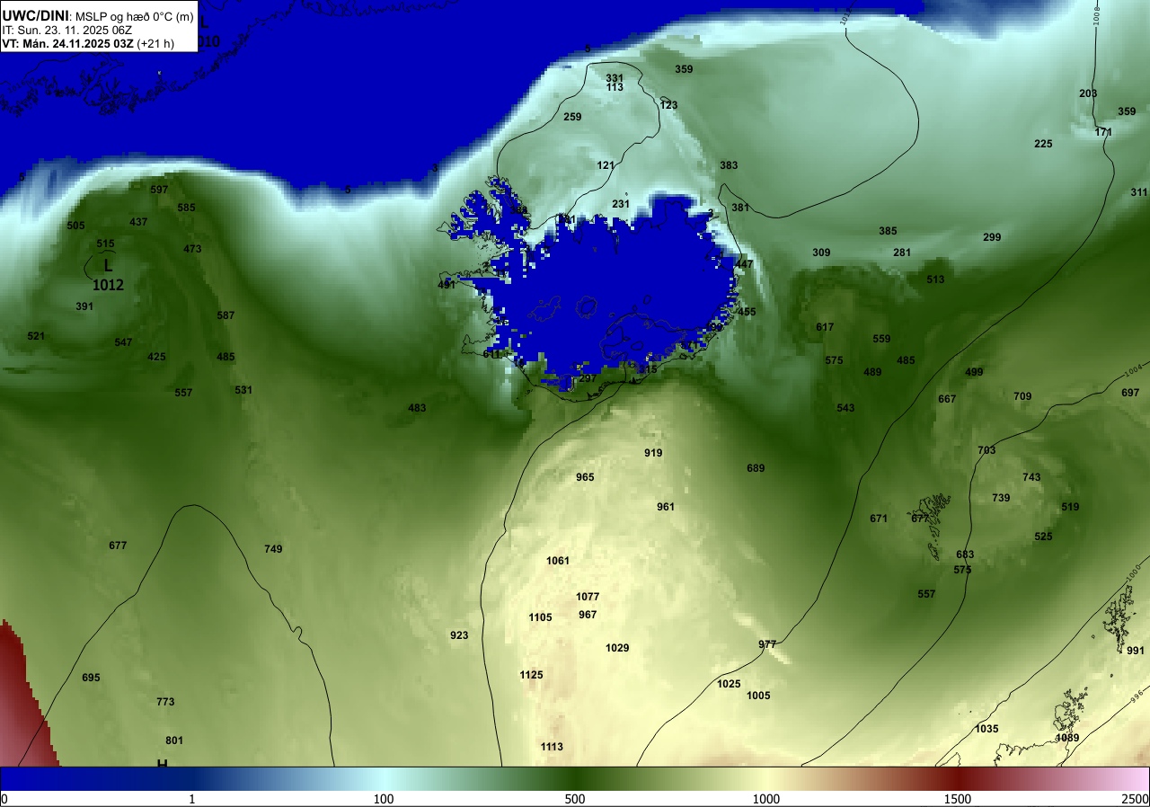The image size is (1150, 807).
Task: Select the 519 value east of 743
Action: 1070,507
